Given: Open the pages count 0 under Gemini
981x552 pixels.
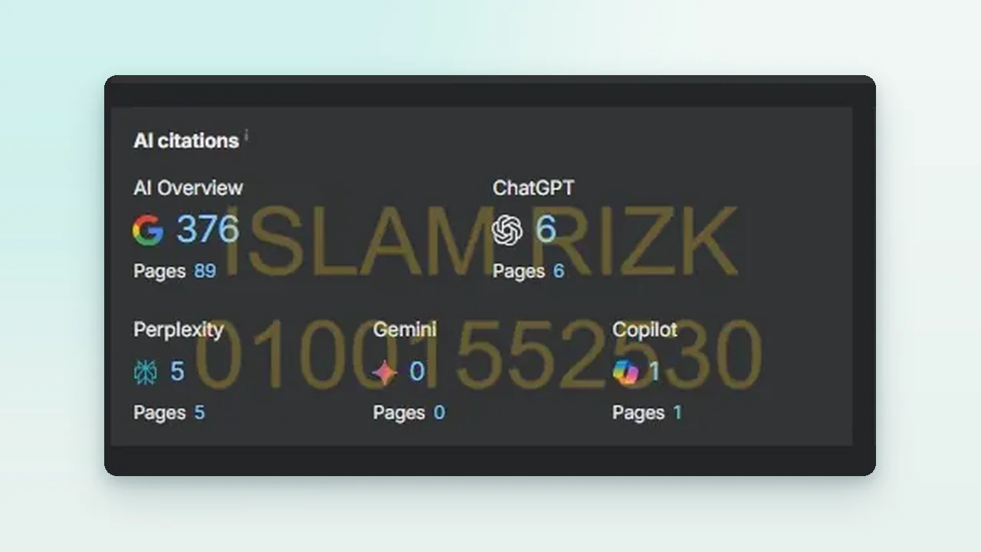Looking at the screenshot, I should [439, 412].
